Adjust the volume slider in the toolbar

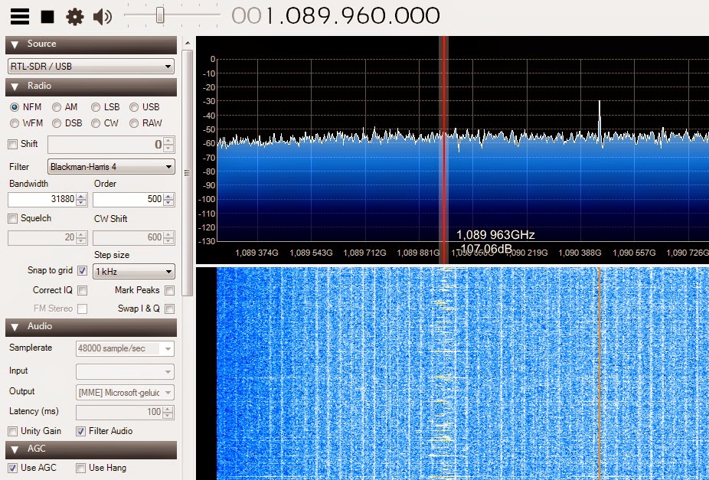pyautogui.click(x=161, y=13)
